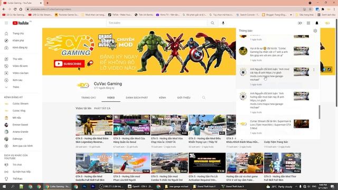This screenshot has width=338, height=190.
Task: Open Combo 9 chiếc Xe video thumbnail
Action: (170, 163)
